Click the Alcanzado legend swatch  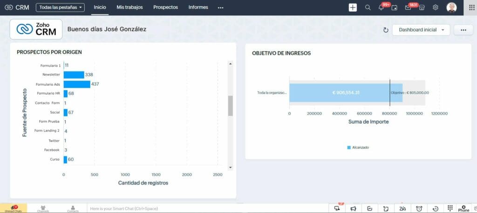tap(349, 148)
